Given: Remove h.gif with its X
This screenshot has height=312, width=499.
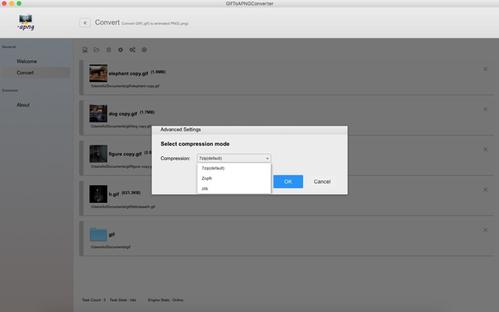Looking at the screenshot, I should point(485,190).
